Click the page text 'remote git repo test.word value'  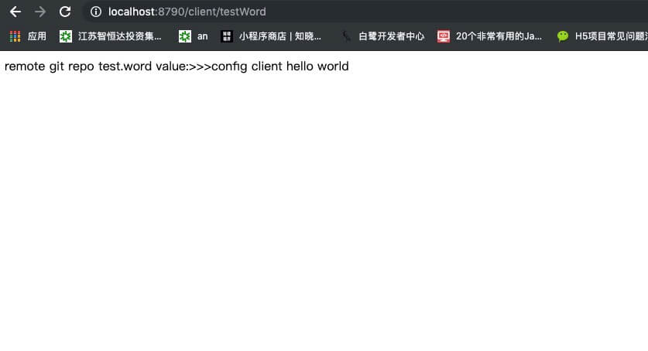point(95,66)
